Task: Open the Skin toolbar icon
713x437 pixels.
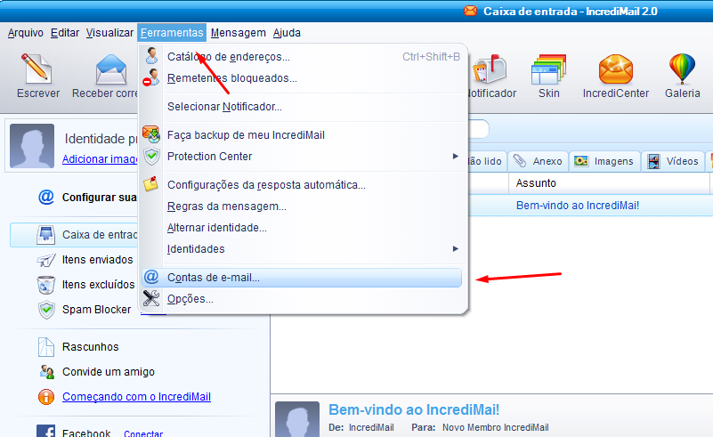Action: [x=548, y=69]
